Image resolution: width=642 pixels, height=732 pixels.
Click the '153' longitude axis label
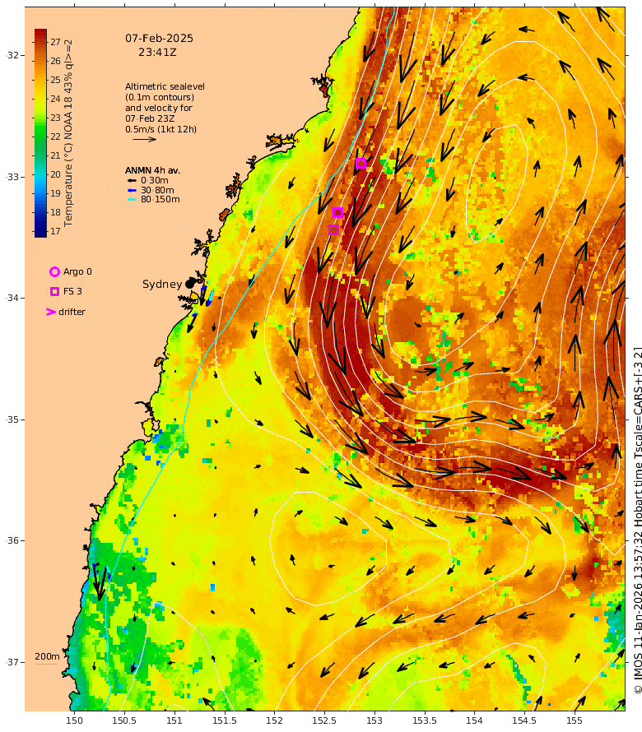[374, 720]
